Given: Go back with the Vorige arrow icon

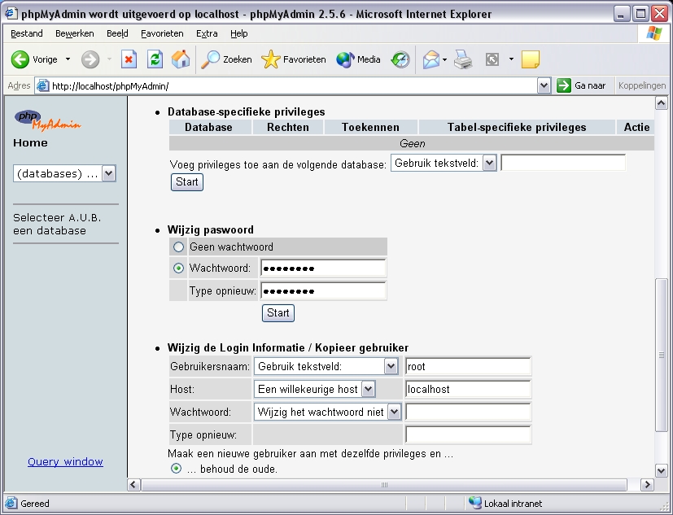Looking at the screenshot, I should [20, 59].
